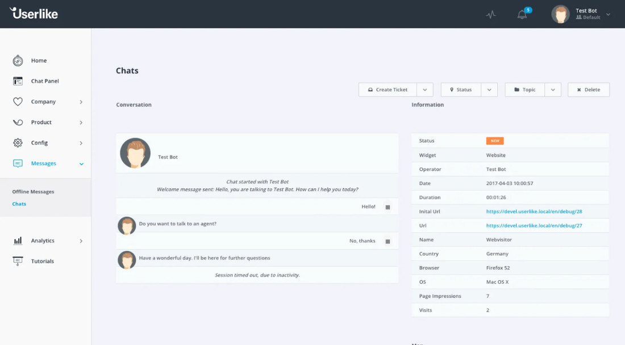Open the activity pulse icon in the header
Viewport: 625px width, 345px height.
(491, 14)
